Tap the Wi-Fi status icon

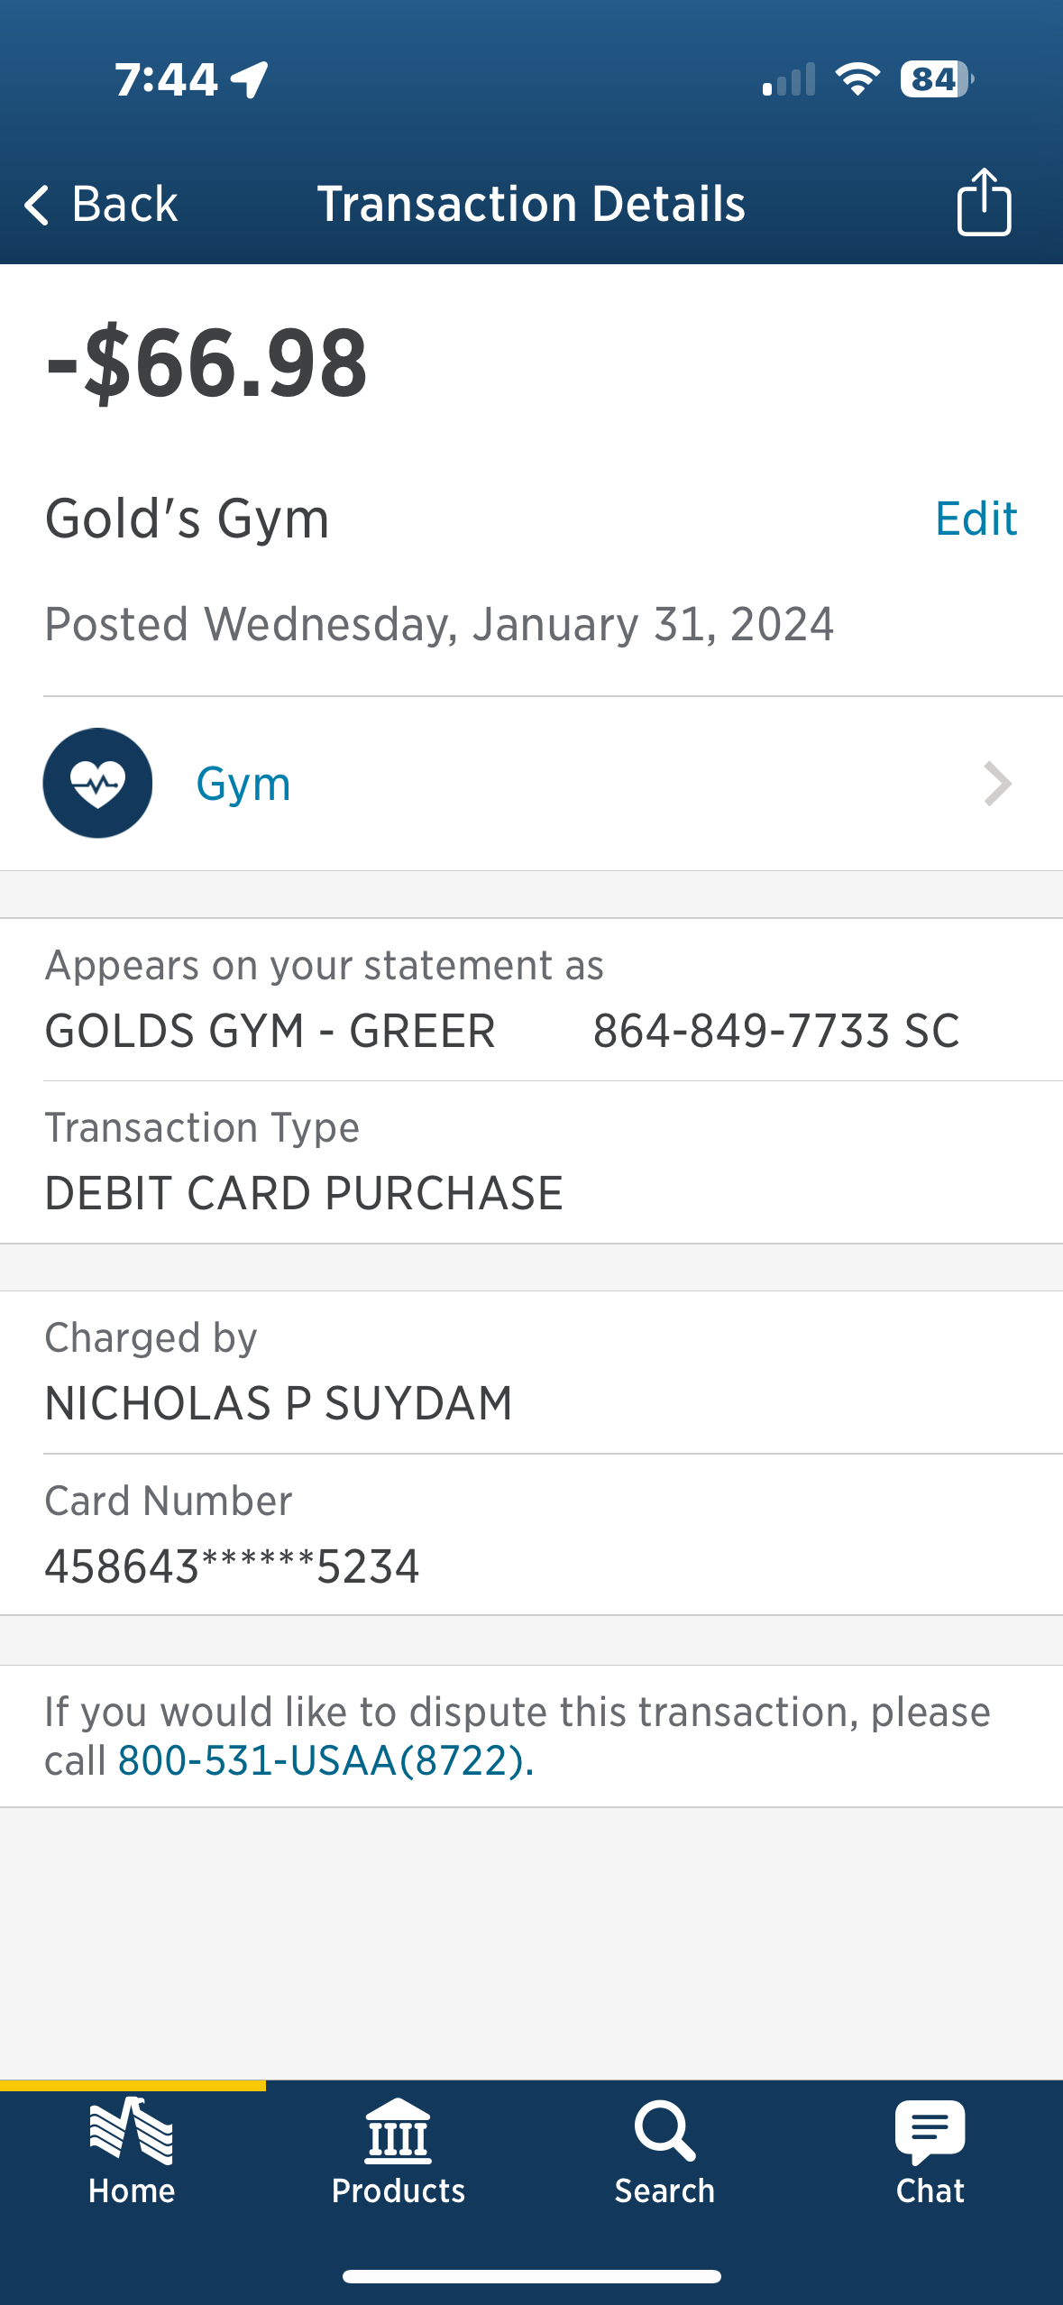tap(857, 79)
